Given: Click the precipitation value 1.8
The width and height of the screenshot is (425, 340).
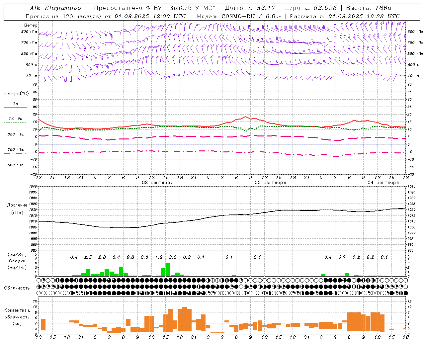Looking at the screenshot, I should 159,257.
